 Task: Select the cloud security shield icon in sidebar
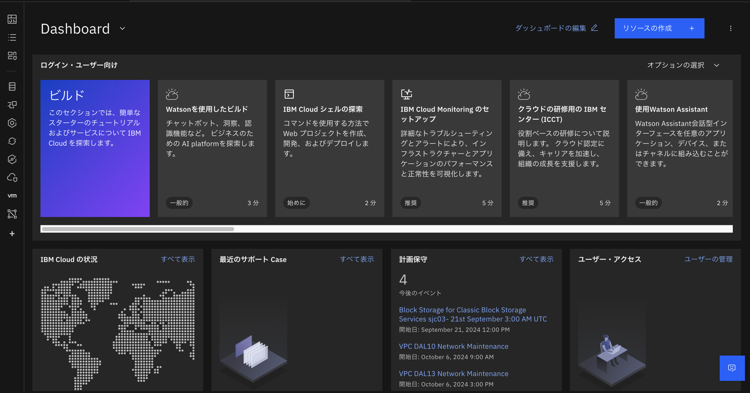12,178
